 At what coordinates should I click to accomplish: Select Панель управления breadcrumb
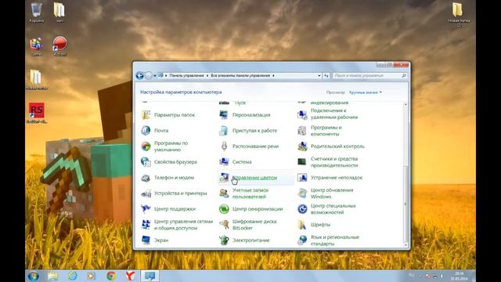[x=186, y=76]
